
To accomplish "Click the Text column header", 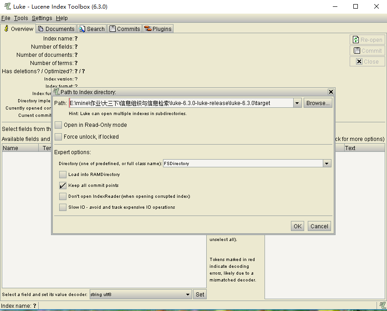I will pos(364,148).
